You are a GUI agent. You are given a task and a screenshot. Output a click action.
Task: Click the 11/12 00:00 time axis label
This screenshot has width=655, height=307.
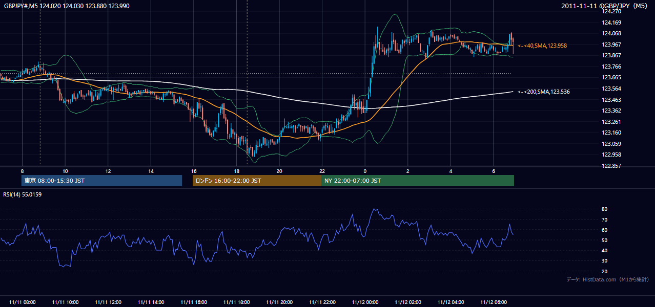pos(365,302)
